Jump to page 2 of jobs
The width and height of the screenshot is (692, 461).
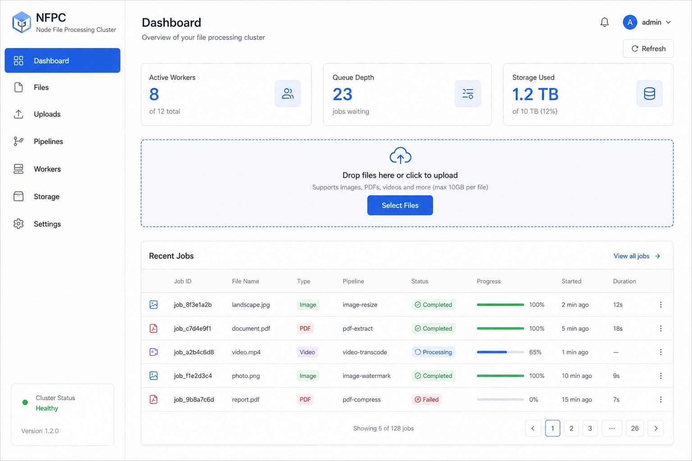point(571,428)
